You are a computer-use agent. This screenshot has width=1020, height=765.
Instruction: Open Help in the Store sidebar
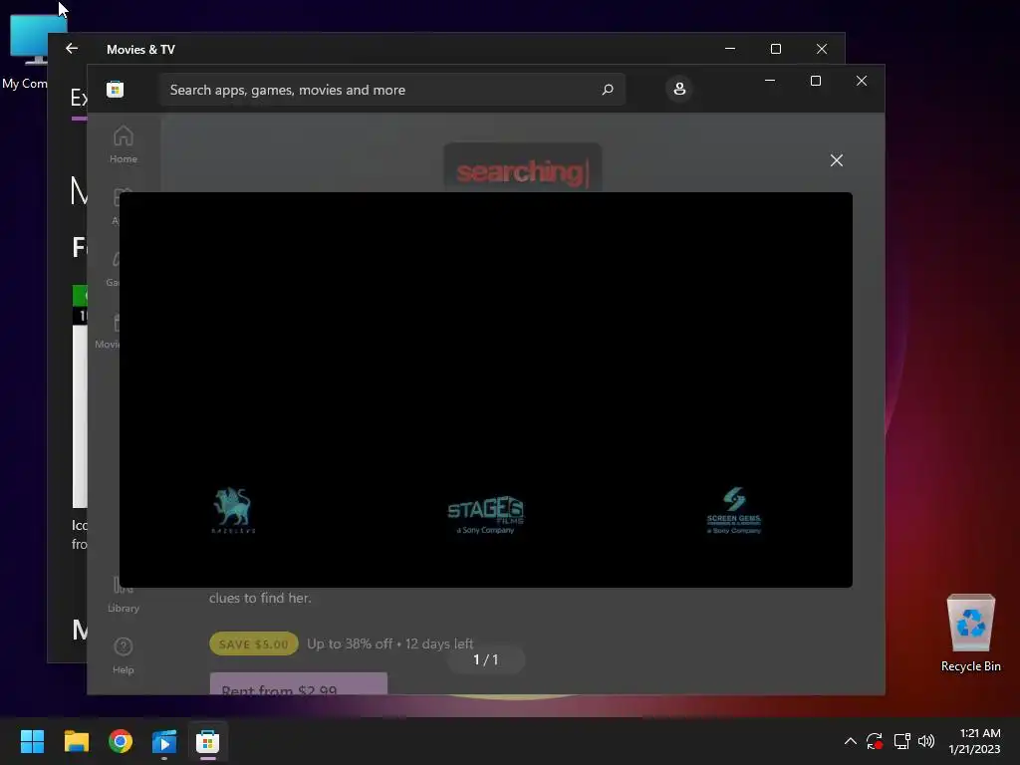[123, 655]
